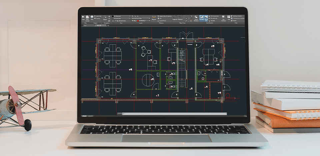The height and width of the screenshot is (156, 320).
Task: Close the command line with X icon
Action: pos(118,114)
